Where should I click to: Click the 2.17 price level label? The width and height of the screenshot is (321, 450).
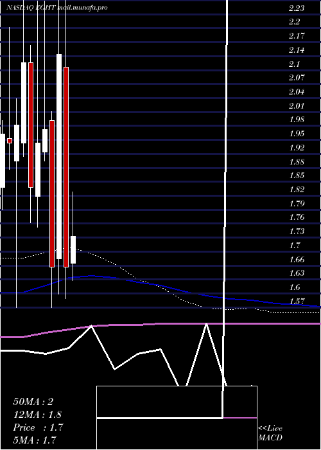pyautogui.click(x=297, y=36)
